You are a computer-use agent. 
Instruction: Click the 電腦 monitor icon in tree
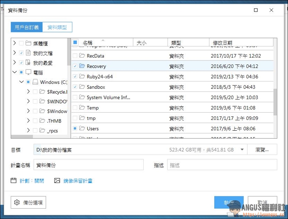[28, 72]
